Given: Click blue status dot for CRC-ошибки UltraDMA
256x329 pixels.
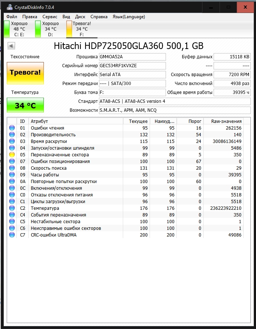Looking at the screenshot, I should pos(12,235).
